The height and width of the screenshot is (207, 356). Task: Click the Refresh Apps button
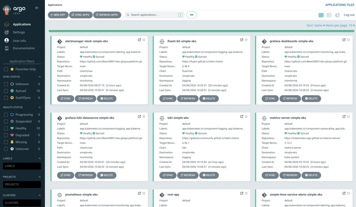click(x=107, y=15)
